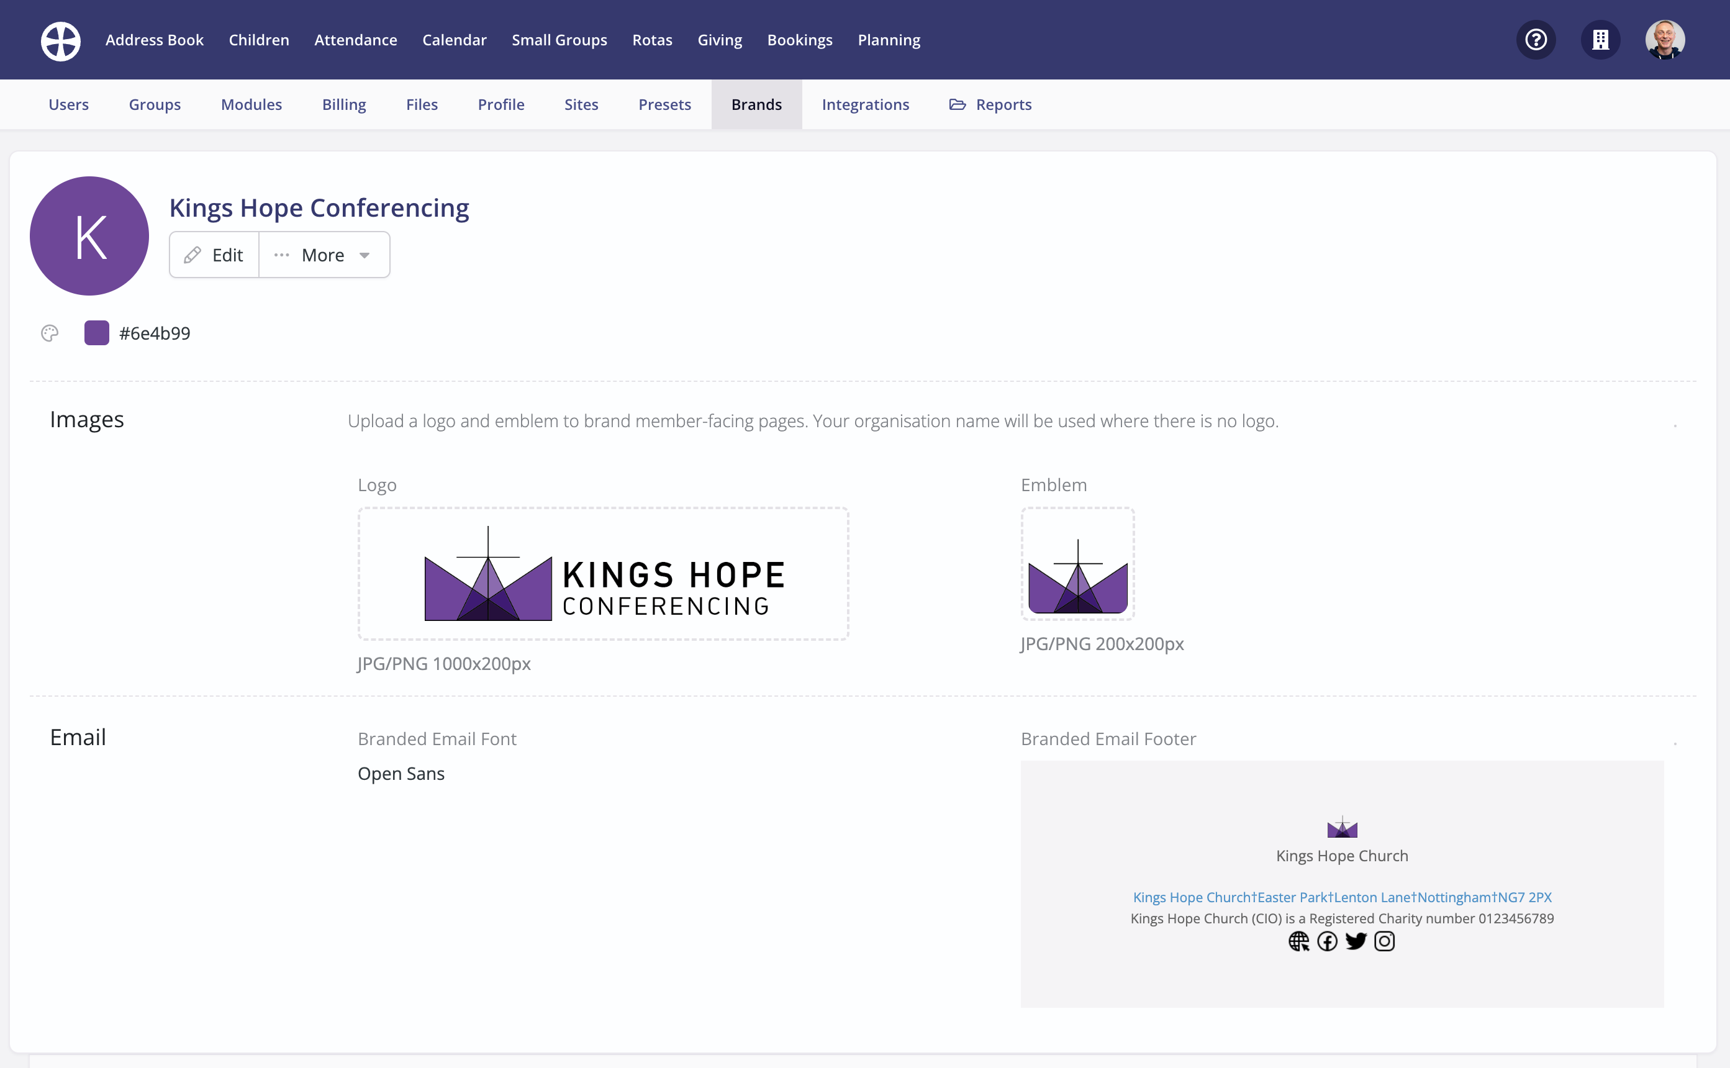Click the Kings Hope Conferencing heading
Viewport: 1730px width, 1068px height.
point(319,207)
